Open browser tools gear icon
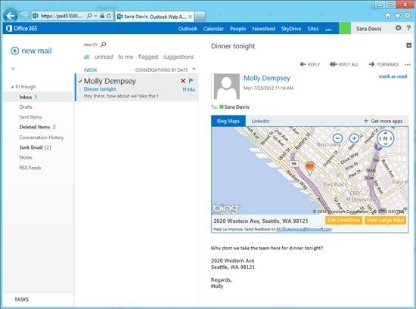The width and height of the screenshot is (416, 309). coord(407,16)
